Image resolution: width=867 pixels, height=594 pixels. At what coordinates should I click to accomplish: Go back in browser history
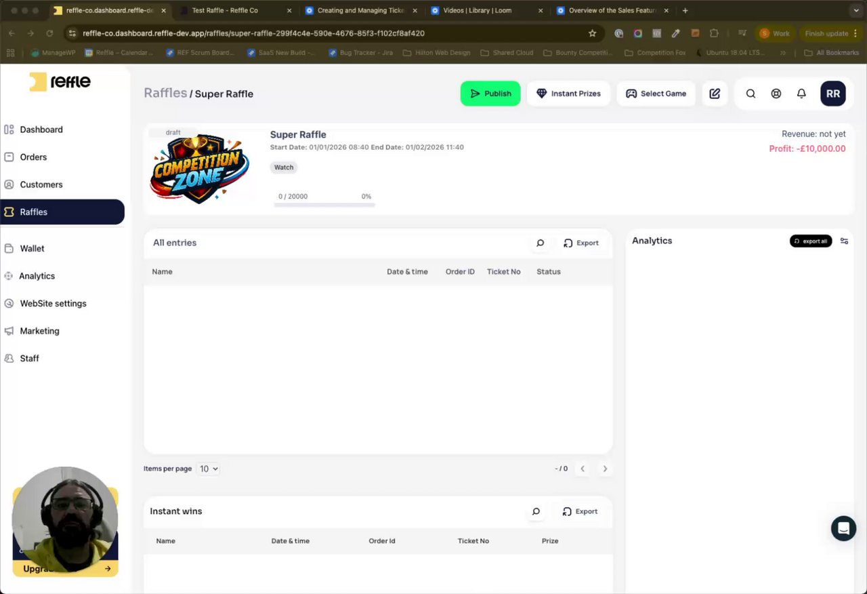coord(12,33)
